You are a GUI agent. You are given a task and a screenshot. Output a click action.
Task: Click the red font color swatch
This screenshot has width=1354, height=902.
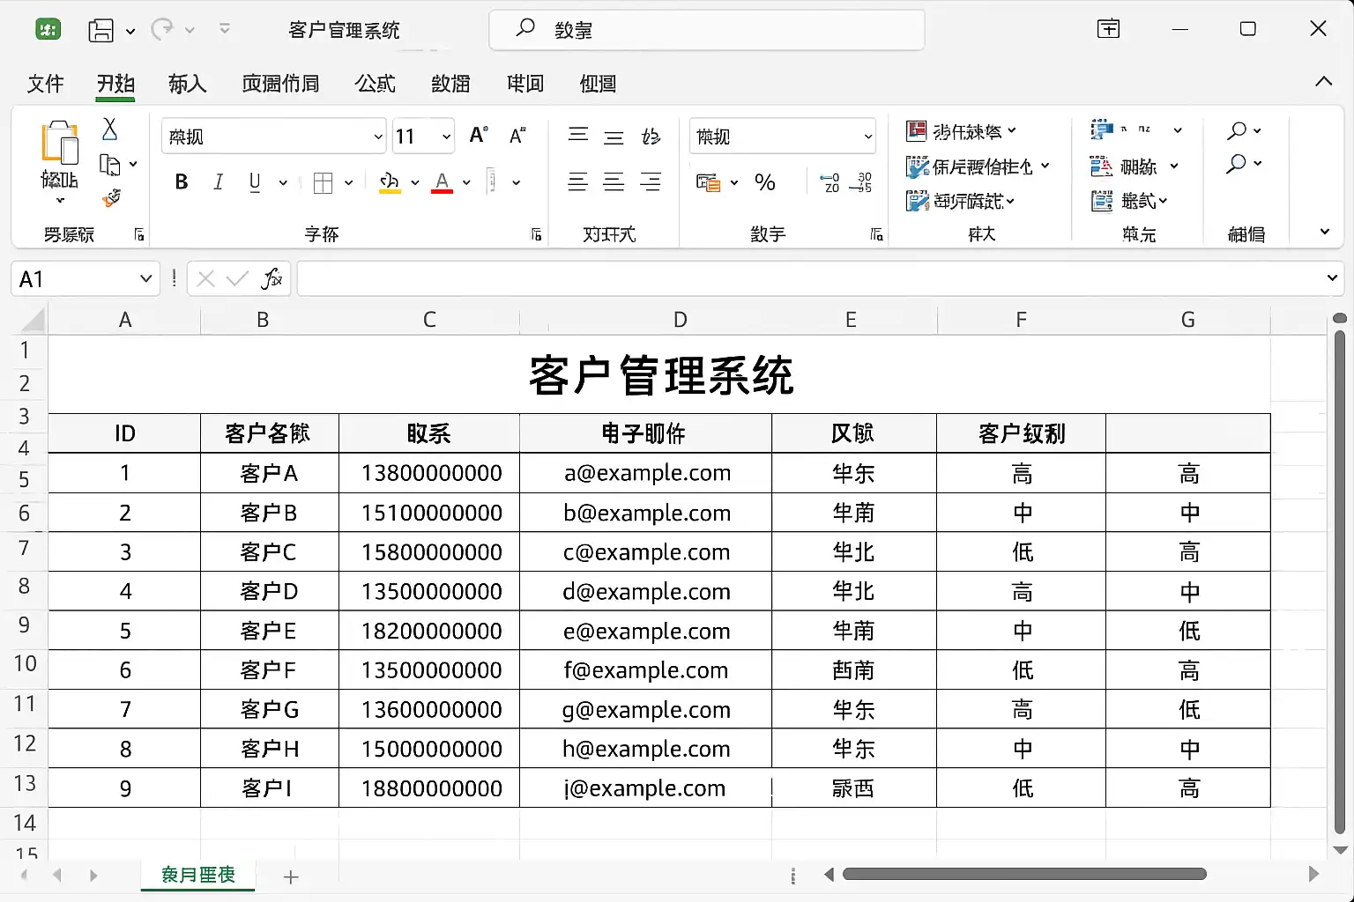coord(443,183)
